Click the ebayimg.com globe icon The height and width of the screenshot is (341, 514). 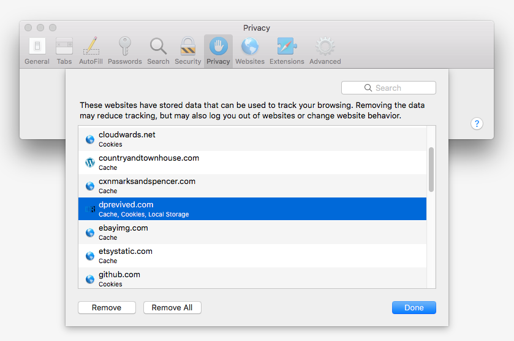pyautogui.click(x=90, y=232)
